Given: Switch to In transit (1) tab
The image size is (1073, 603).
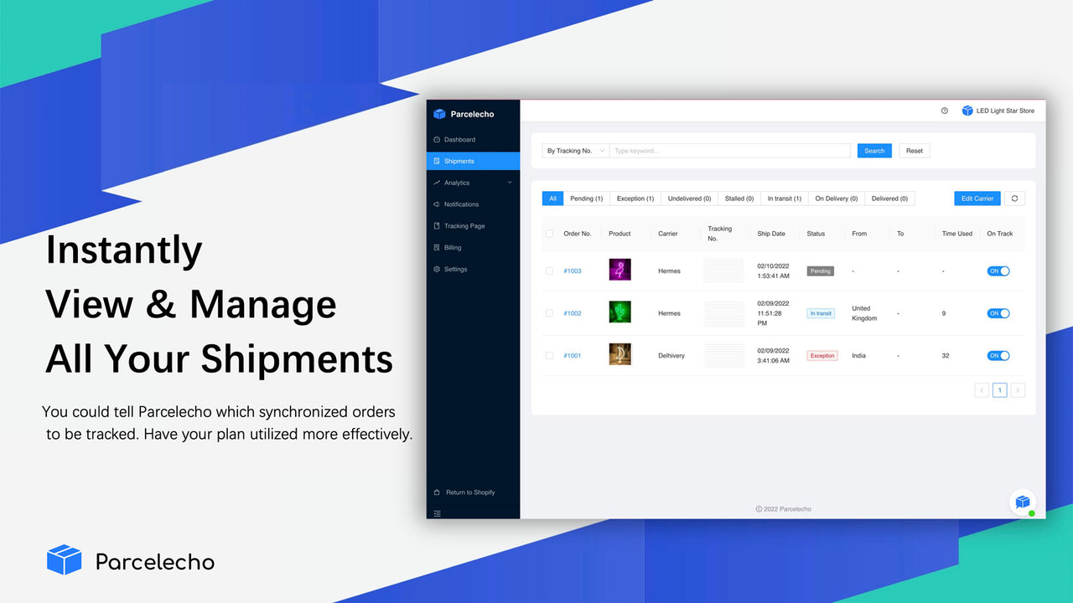Looking at the screenshot, I should coord(785,198).
